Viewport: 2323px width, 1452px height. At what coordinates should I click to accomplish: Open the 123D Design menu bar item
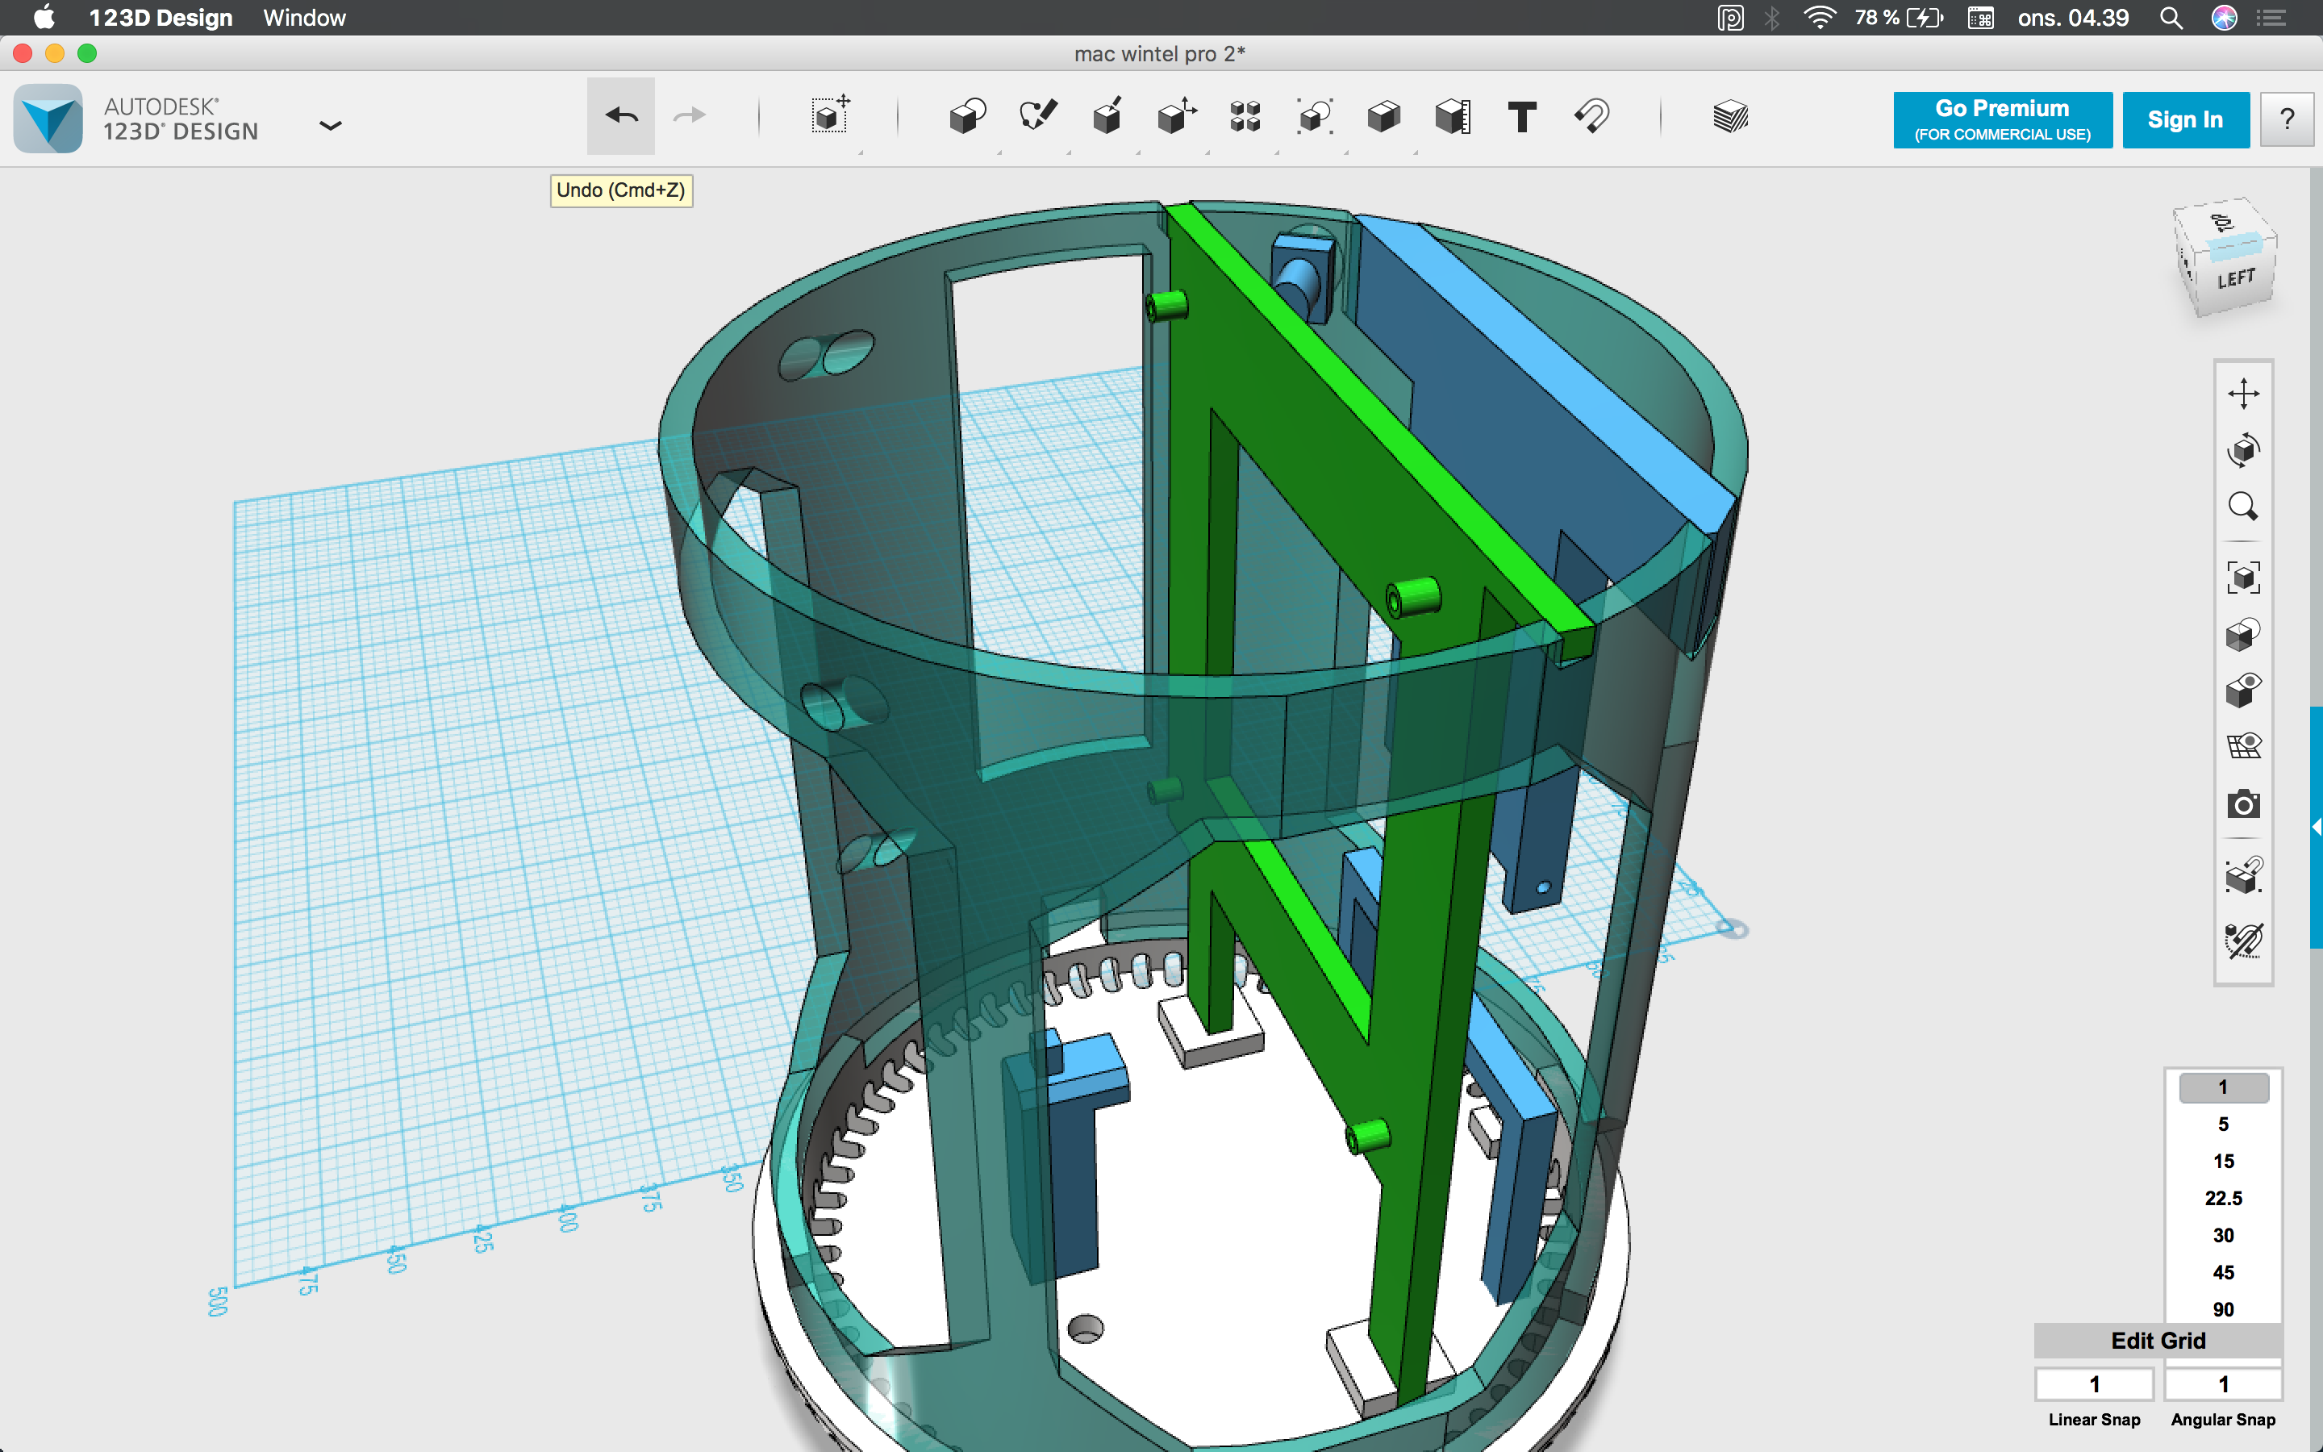pyautogui.click(x=161, y=17)
